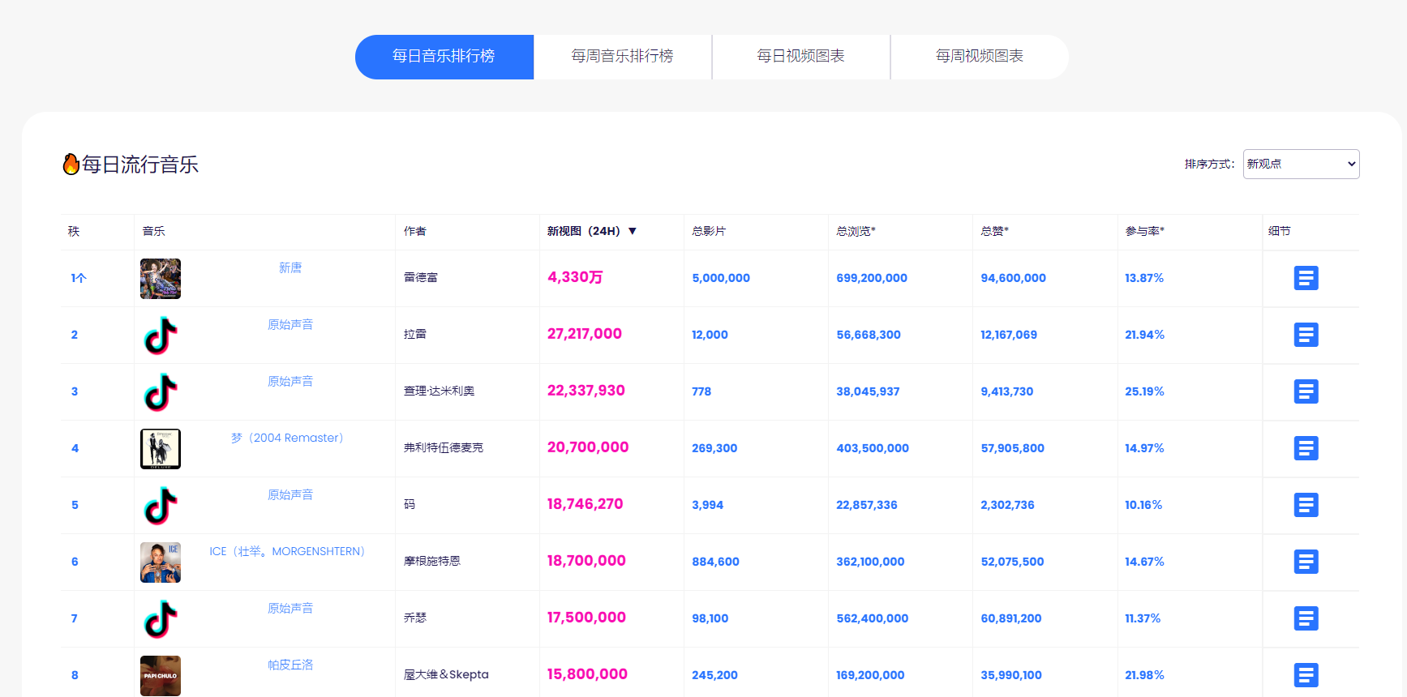Click the fire icon beside 每日流行音乐
Image resolution: width=1407 pixels, height=697 pixels.
click(71, 164)
